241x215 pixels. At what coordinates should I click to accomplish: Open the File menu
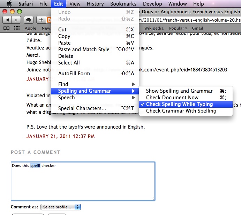coord(43,3)
